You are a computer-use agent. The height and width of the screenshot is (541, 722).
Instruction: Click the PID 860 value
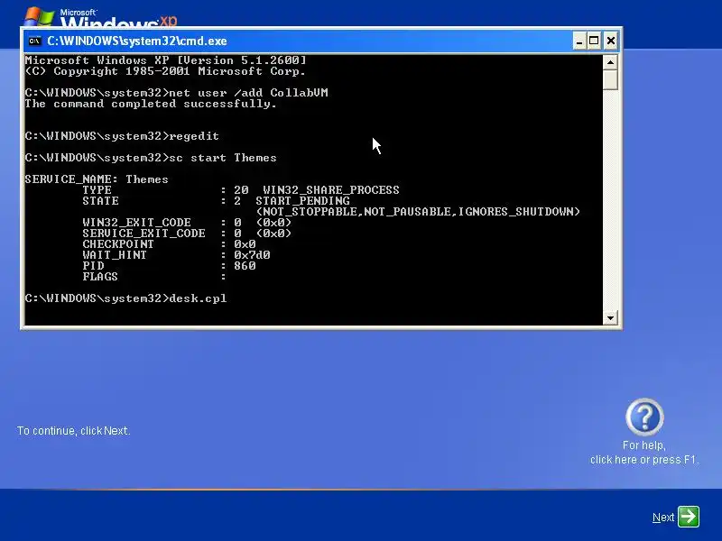pyautogui.click(x=245, y=266)
